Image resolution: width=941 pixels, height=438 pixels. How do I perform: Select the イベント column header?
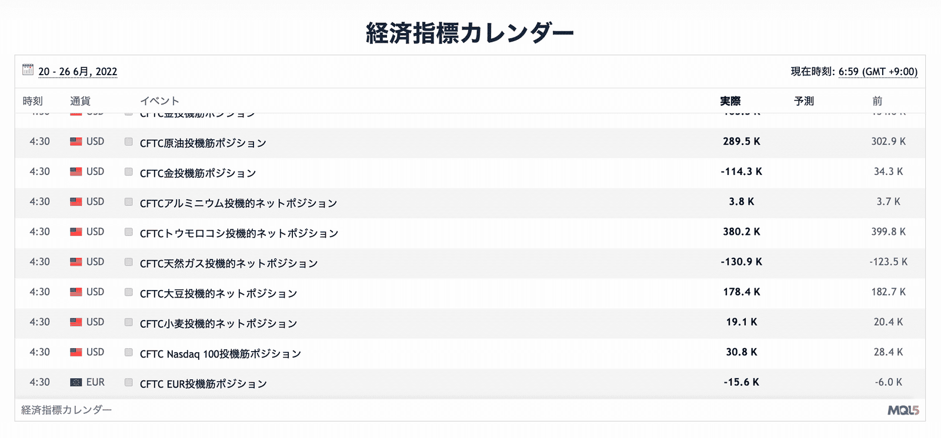coord(159,101)
